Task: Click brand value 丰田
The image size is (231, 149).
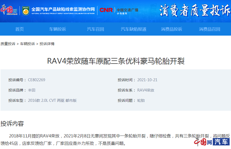Action: pyautogui.click(x=32, y=90)
